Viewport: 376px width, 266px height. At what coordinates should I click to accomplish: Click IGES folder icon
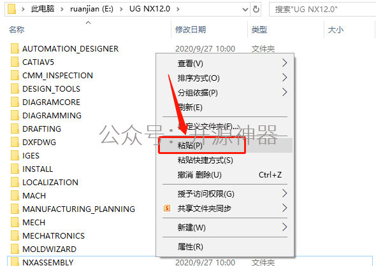click(x=15, y=156)
